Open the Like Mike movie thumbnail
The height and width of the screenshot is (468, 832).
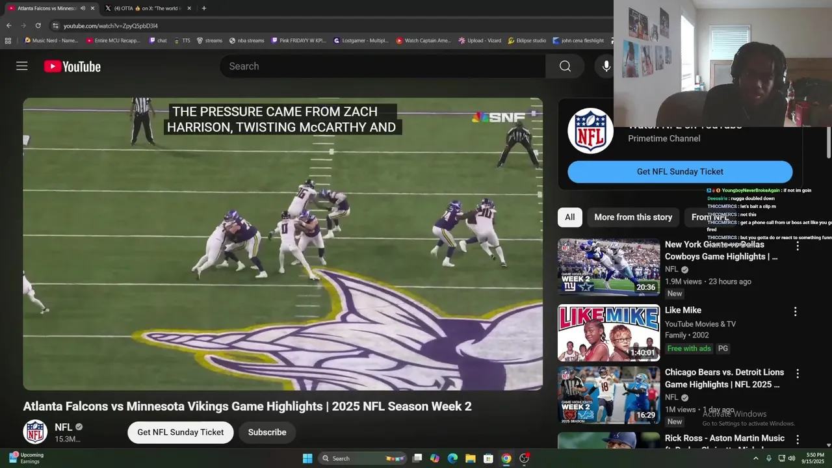click(x=608, y=333)
